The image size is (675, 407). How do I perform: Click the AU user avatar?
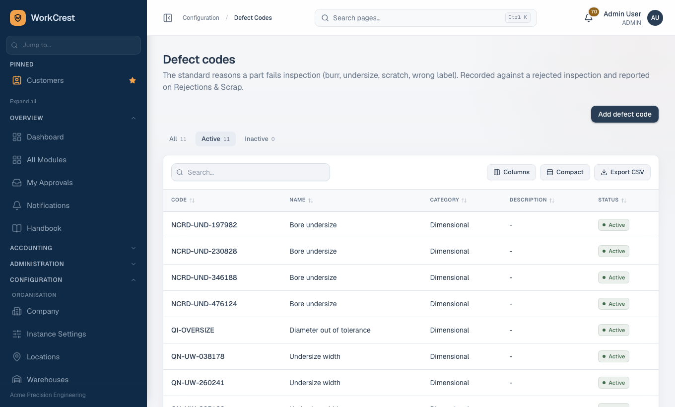655,18
